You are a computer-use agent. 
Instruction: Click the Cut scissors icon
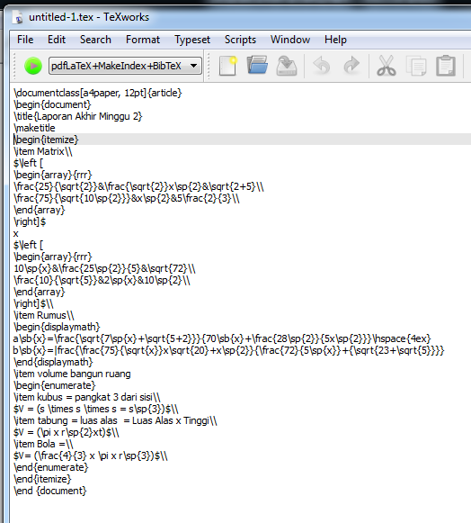tap(387, 66)
